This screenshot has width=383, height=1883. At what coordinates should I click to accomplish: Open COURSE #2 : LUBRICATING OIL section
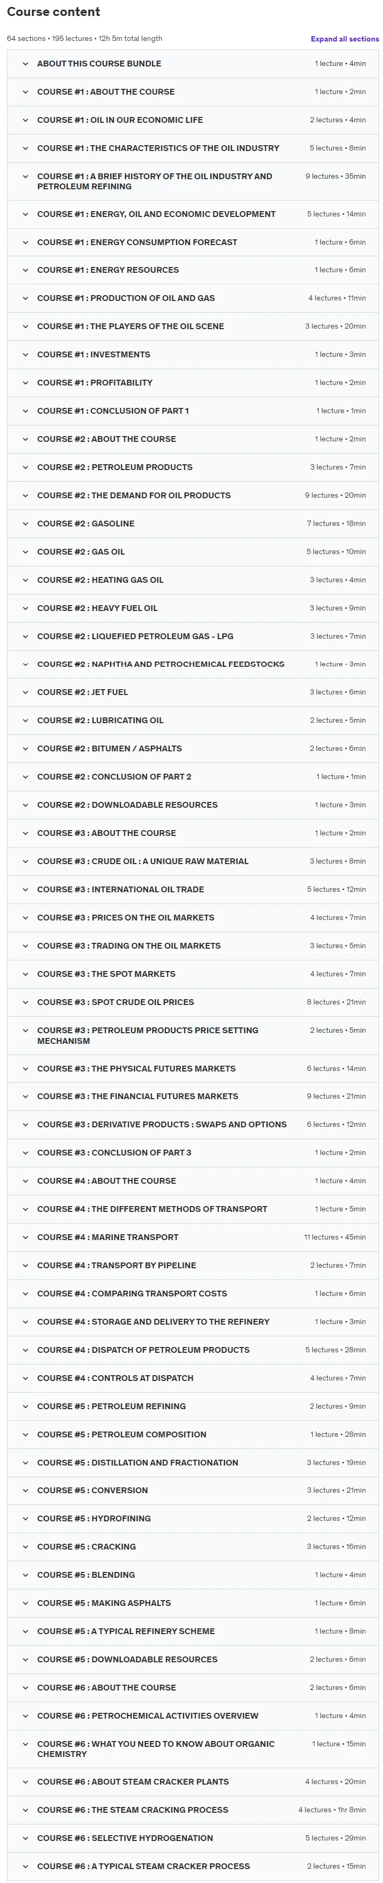(x=193, y=720)
